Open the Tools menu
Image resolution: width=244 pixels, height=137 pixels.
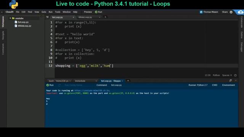point(58,12)
